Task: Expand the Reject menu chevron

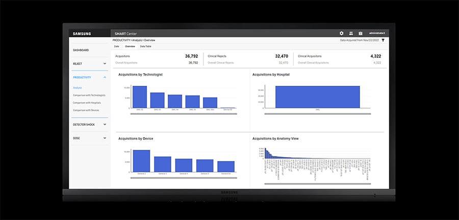Action: [x=105, y=64]
